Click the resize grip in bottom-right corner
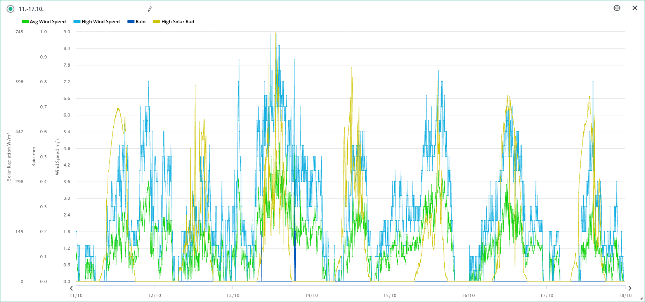 (641, 298)
